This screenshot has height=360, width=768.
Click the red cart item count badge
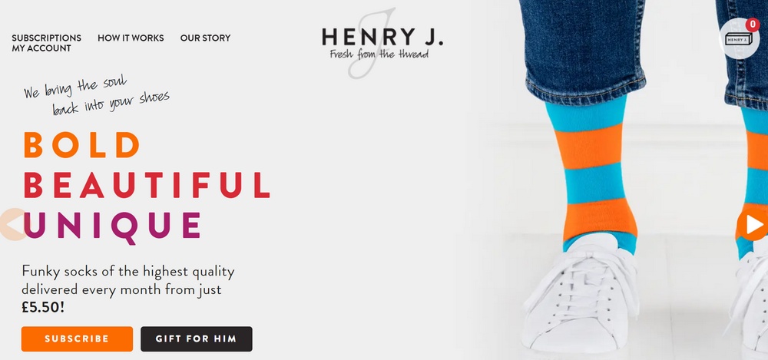[x=752, y=24]
